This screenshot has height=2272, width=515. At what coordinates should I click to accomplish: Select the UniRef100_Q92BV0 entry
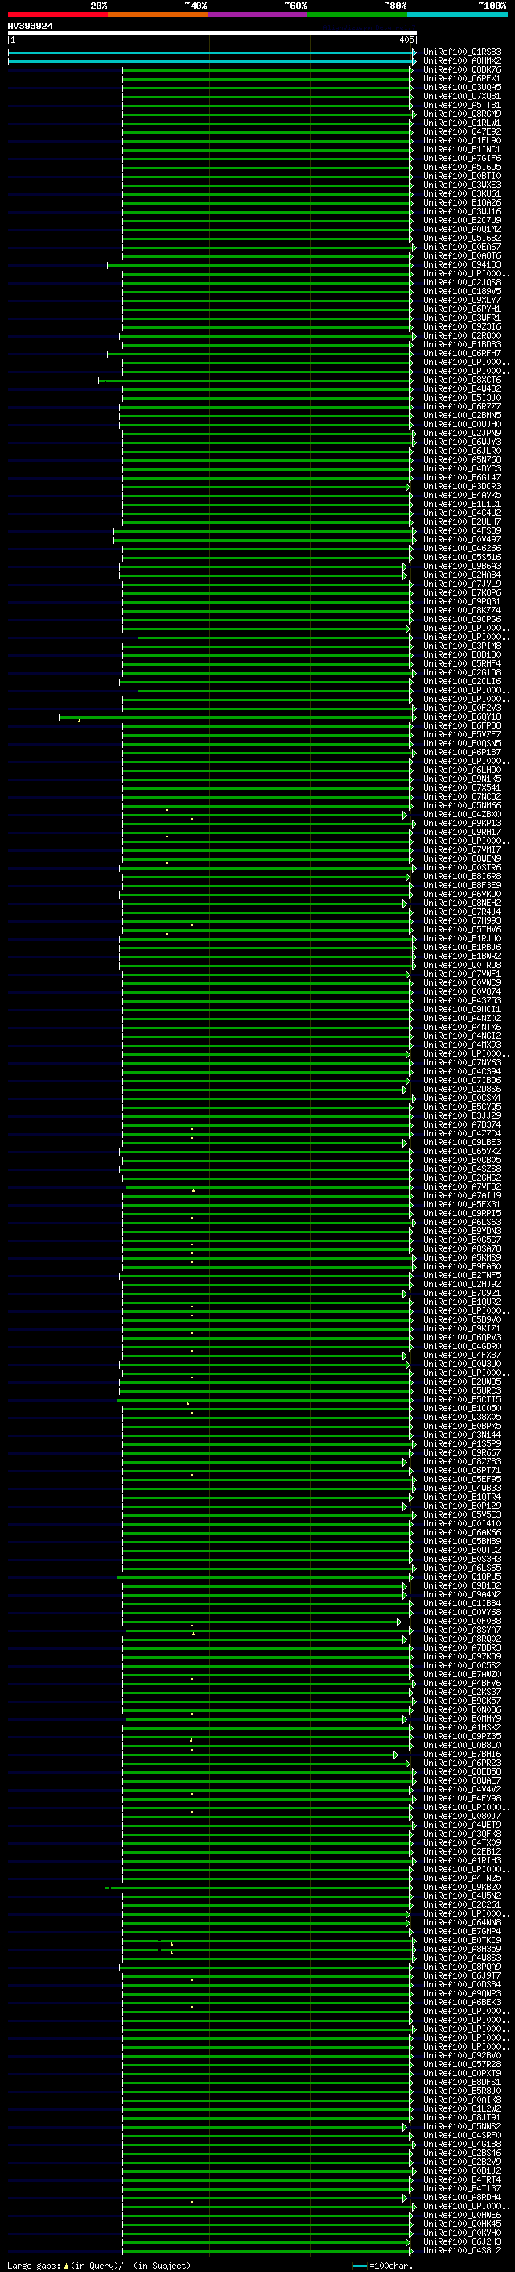(x=462, y=2056)
